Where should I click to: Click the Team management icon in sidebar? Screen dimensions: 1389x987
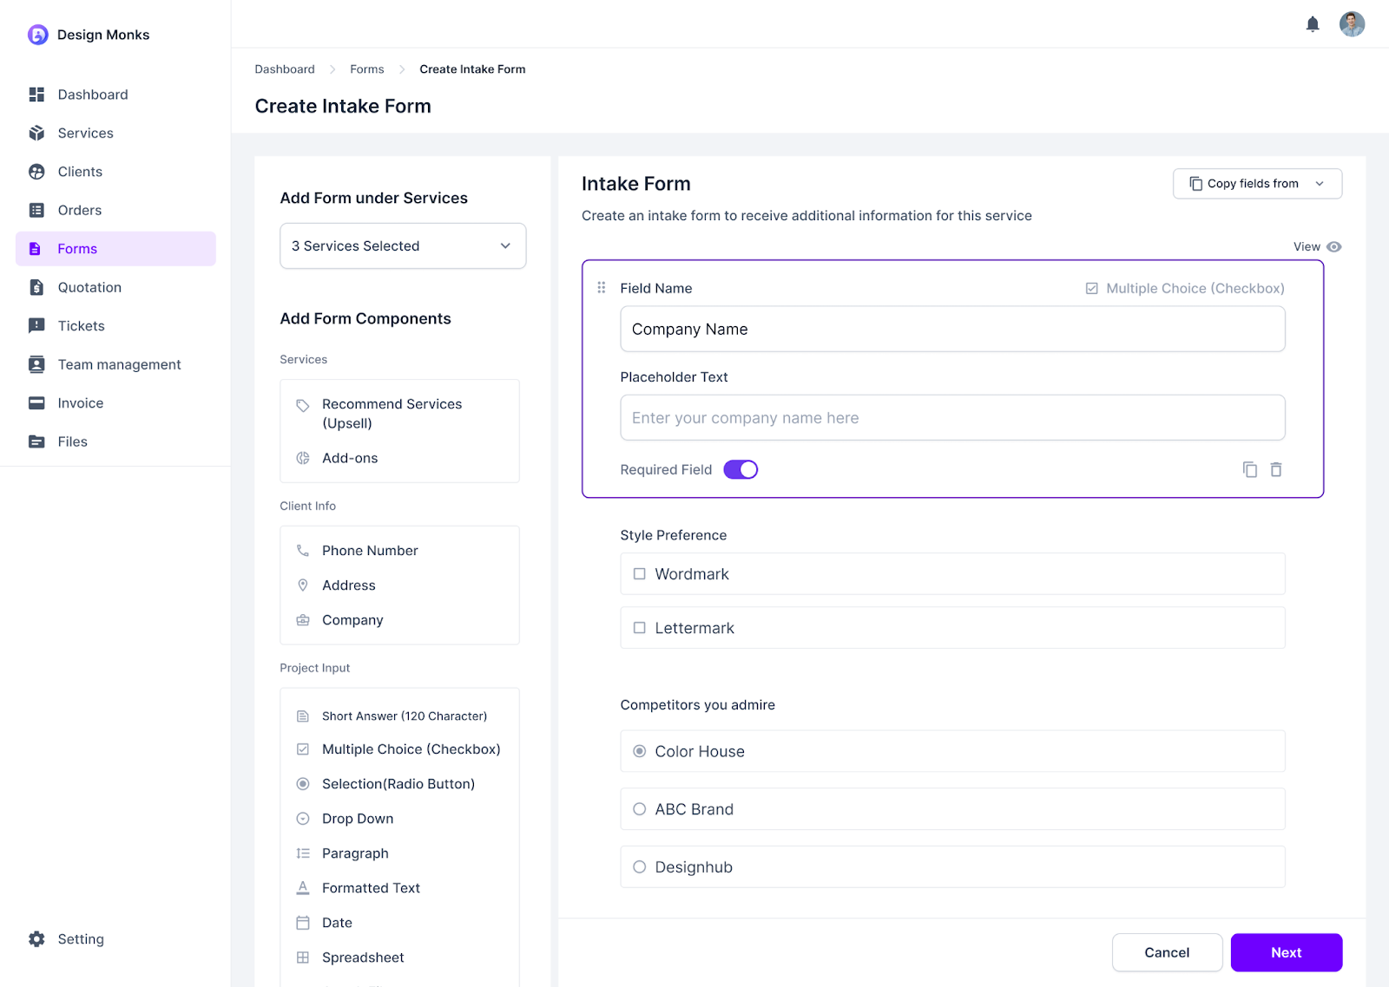pyautogui.click(x=36, y=364)
